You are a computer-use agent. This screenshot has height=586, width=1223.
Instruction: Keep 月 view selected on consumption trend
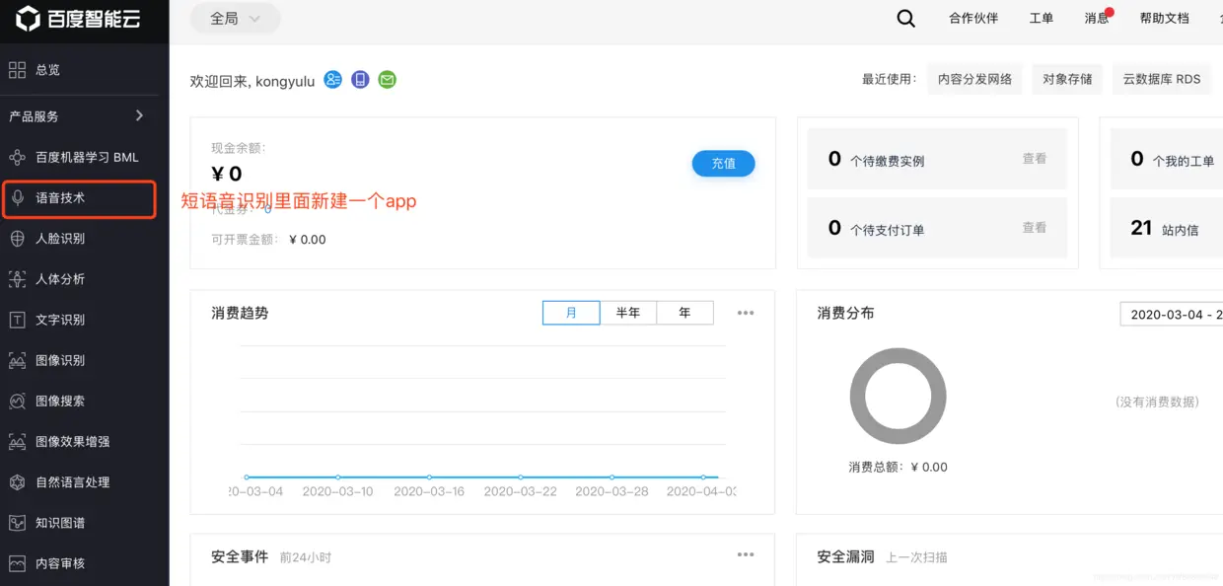coord(570,312)
